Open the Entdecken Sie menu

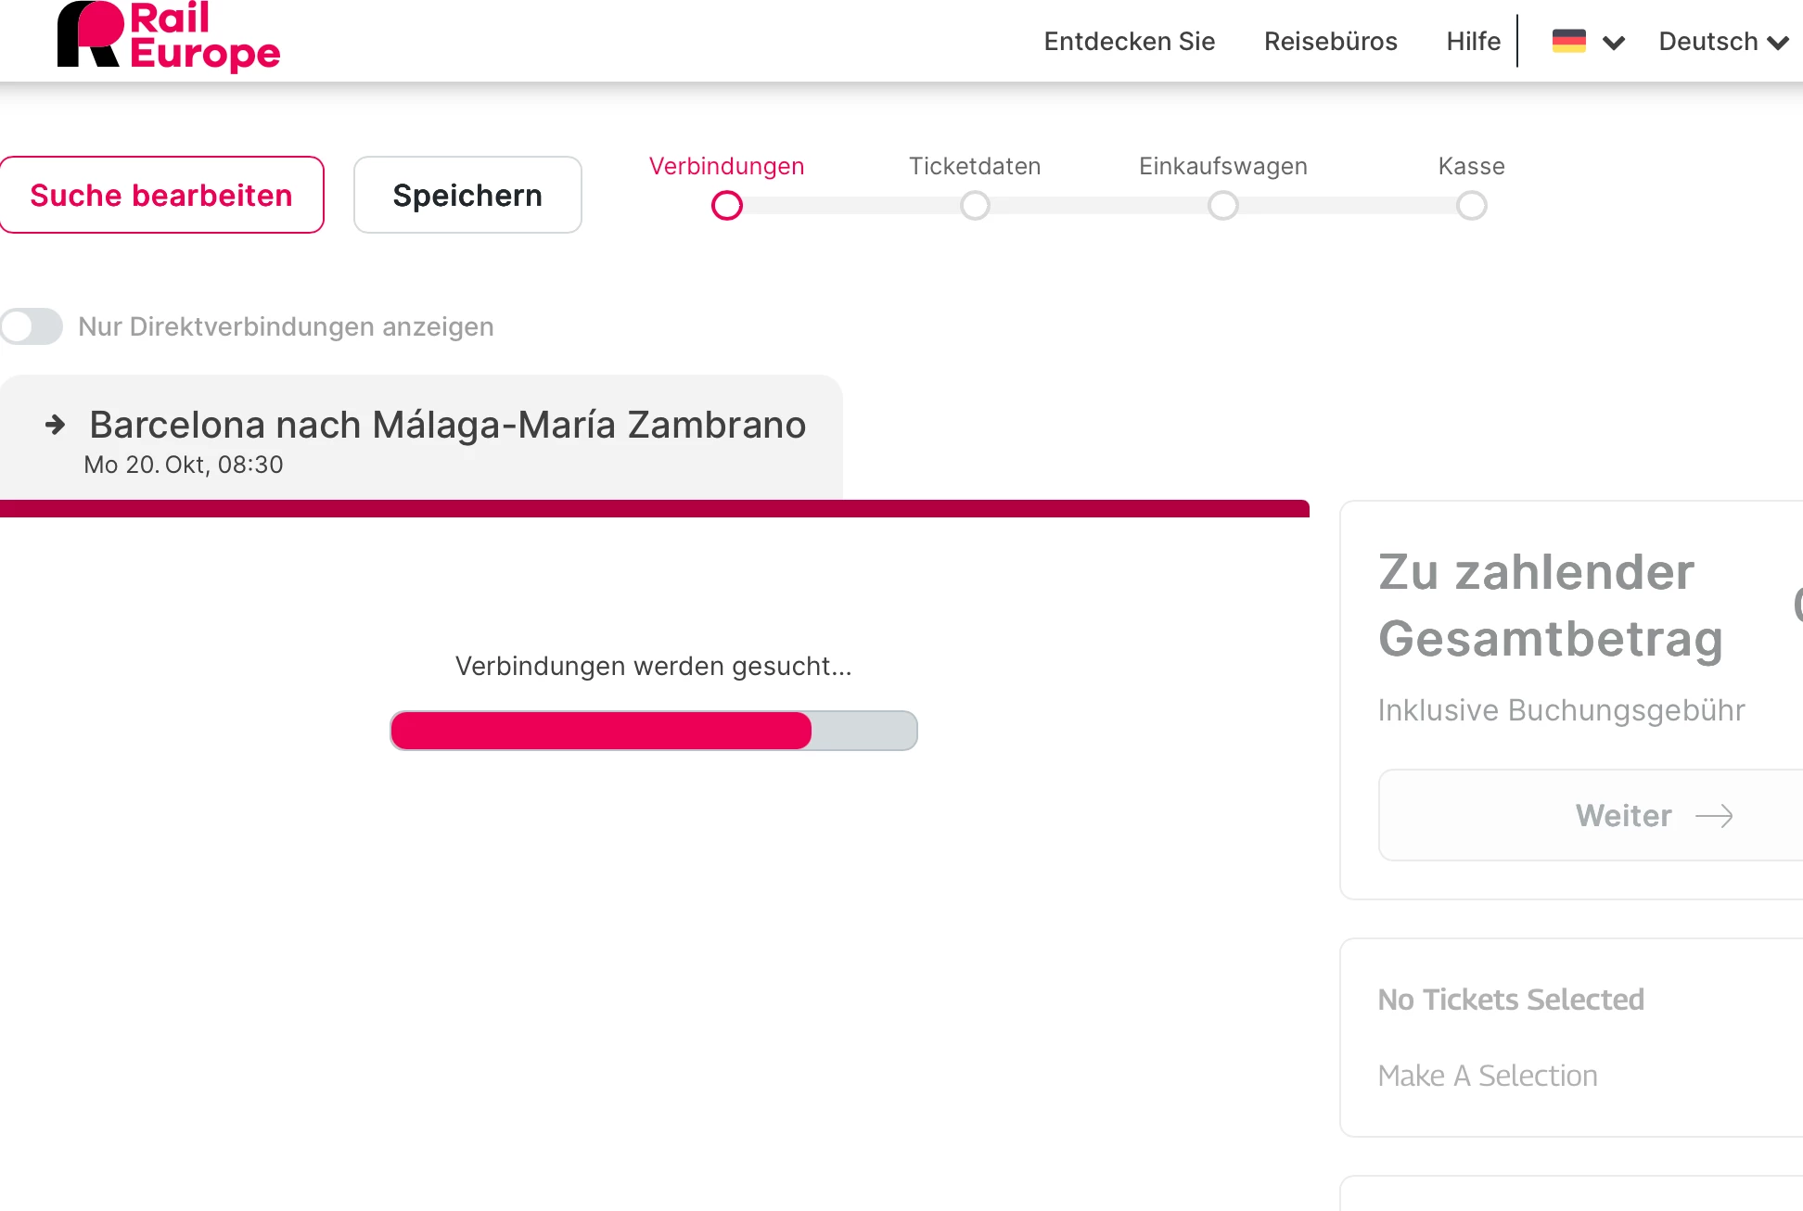point(1129,42)
